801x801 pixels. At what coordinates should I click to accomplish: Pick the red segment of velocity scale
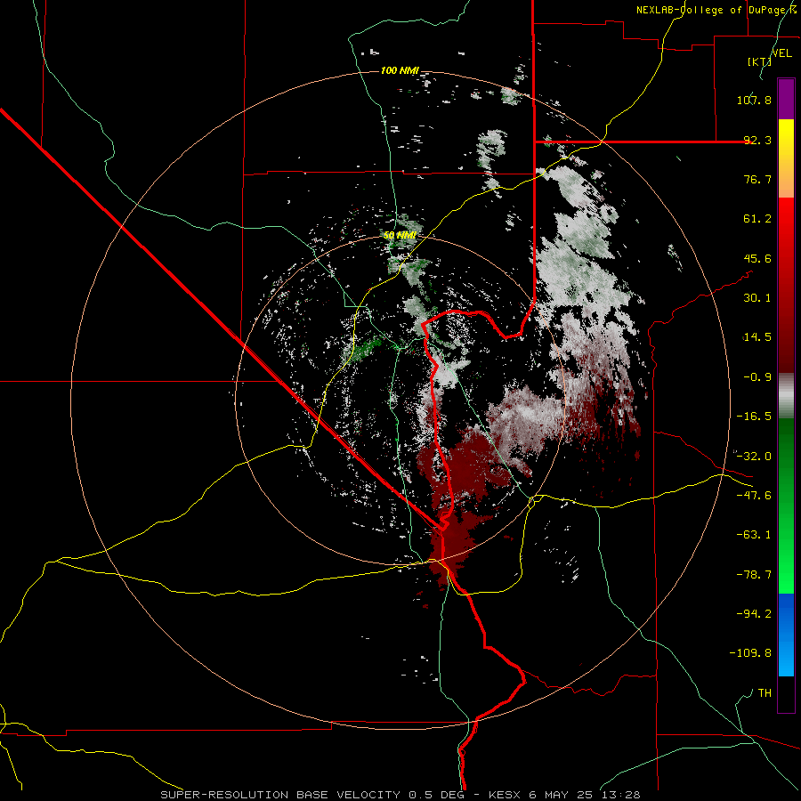pos(786,285)
